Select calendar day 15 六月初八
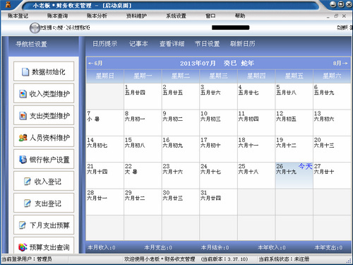Screen dimensions: 353x265 pos(143,149)
